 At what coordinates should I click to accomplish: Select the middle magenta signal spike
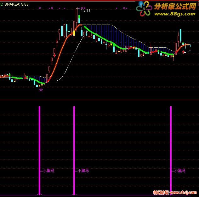tap(74, 150)
